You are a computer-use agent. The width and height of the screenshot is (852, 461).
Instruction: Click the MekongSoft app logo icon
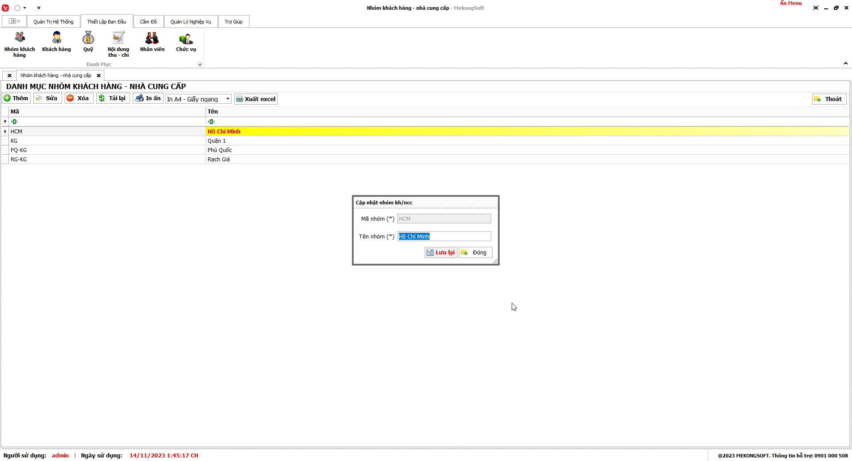click(5, 8)
